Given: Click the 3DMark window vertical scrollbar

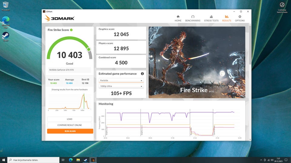Looking at the screenshot, I should (x=250, y=44).
